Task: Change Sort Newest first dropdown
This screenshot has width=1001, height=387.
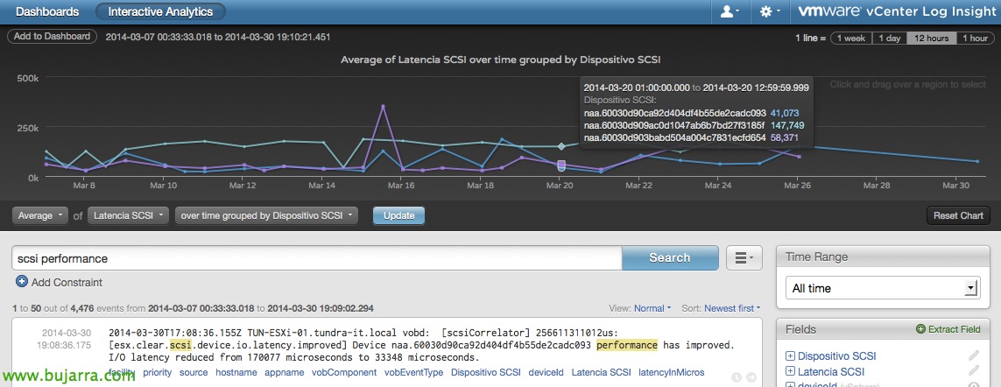Action: tap(731, 308)
